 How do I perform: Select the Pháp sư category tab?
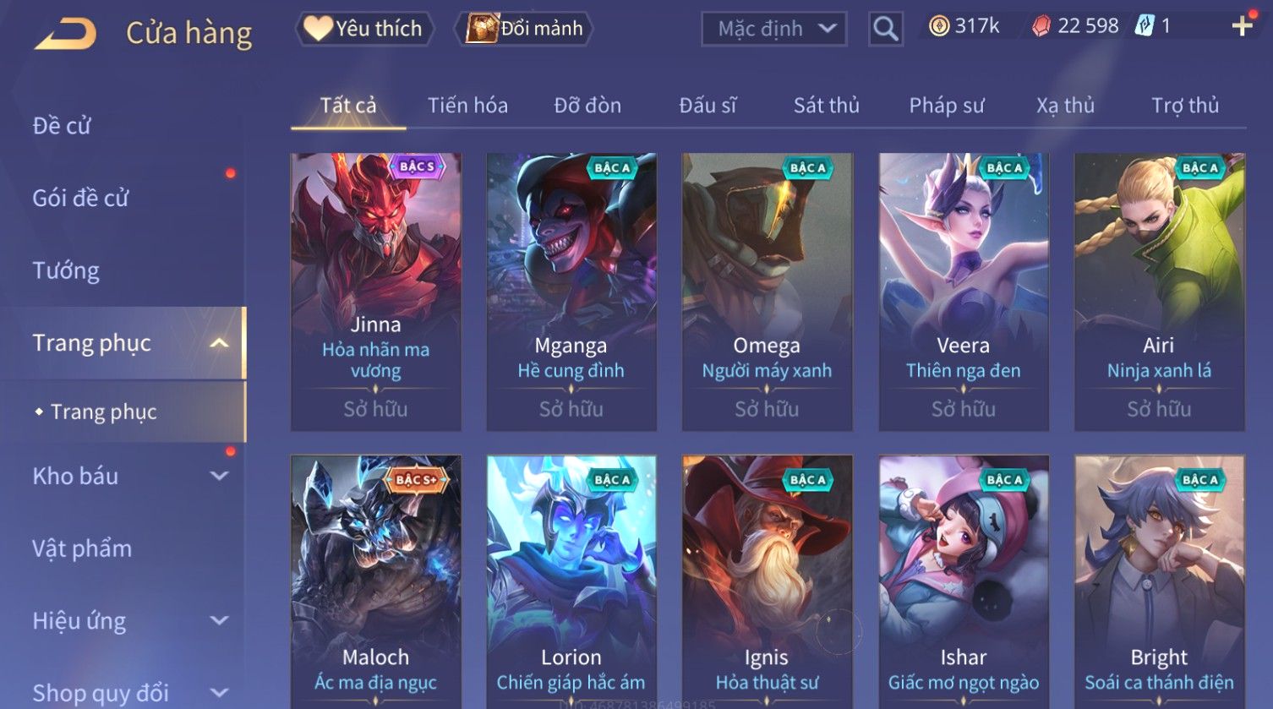coord(946,106)
